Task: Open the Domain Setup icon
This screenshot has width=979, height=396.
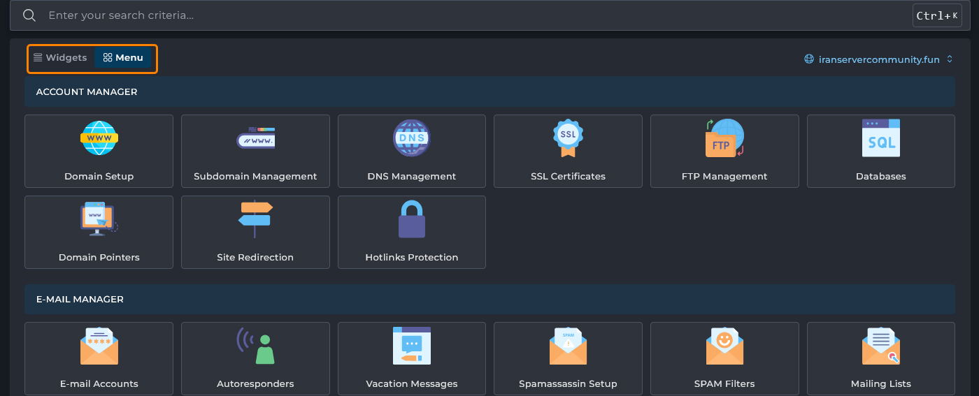Action: pos(99,138)
